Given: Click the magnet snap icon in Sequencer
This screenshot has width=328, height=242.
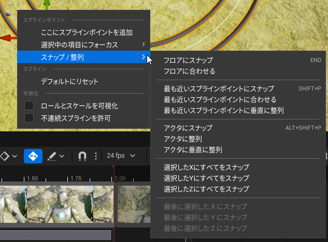Looking at the screenshot, I should (82, 156).
